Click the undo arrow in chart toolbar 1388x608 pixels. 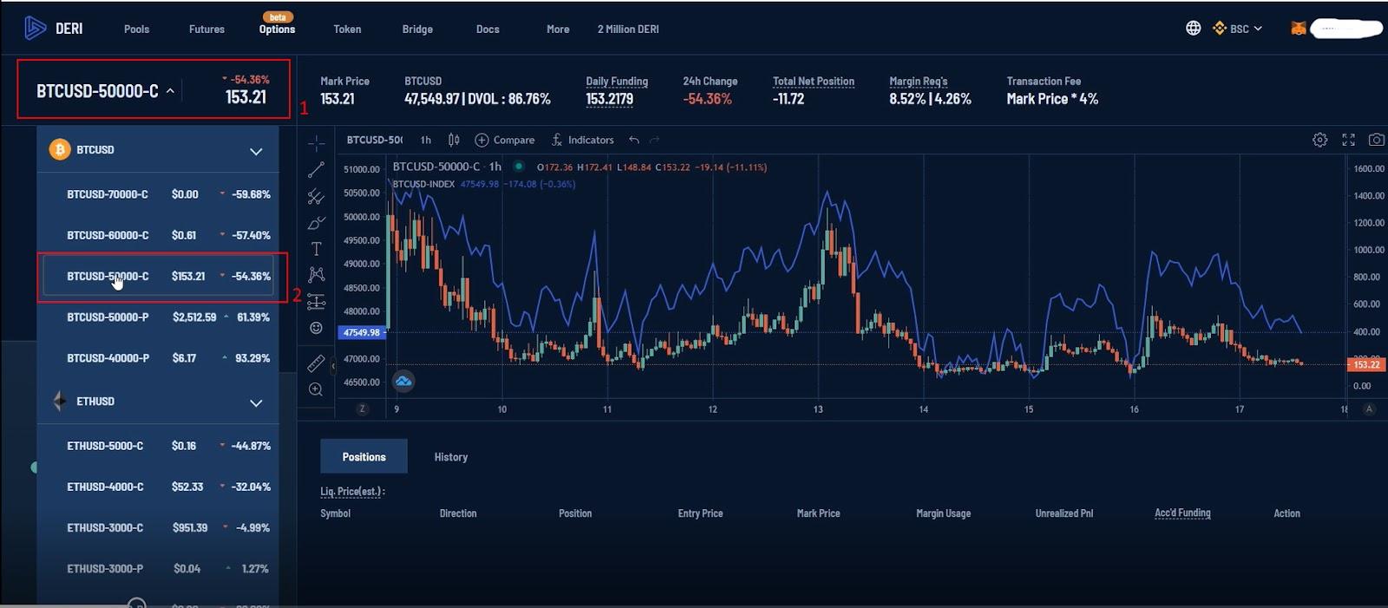point(634,140)
